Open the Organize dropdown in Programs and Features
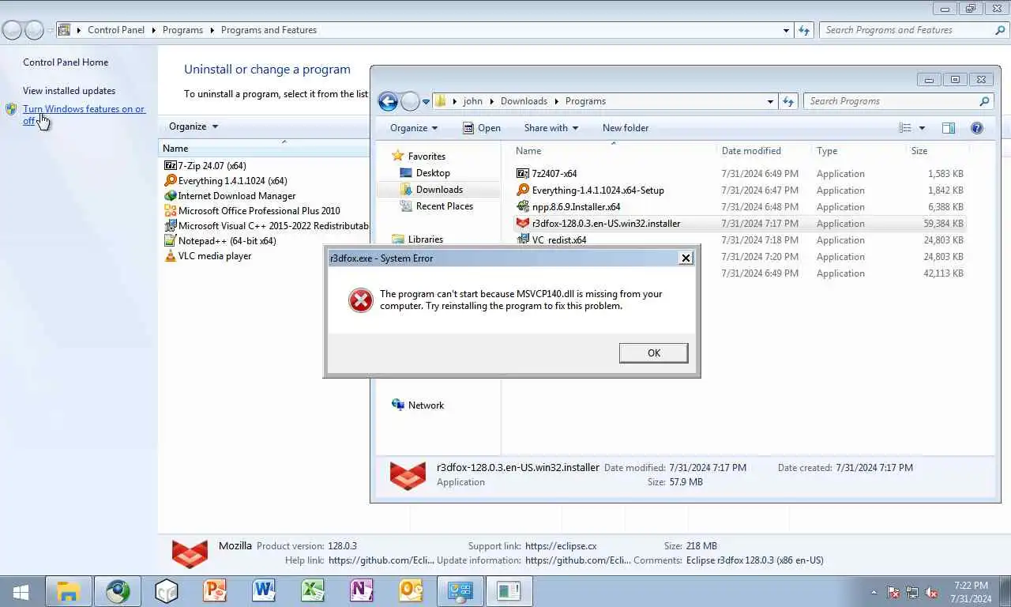This screenshot has width=1011, height=607. (194, 126)
